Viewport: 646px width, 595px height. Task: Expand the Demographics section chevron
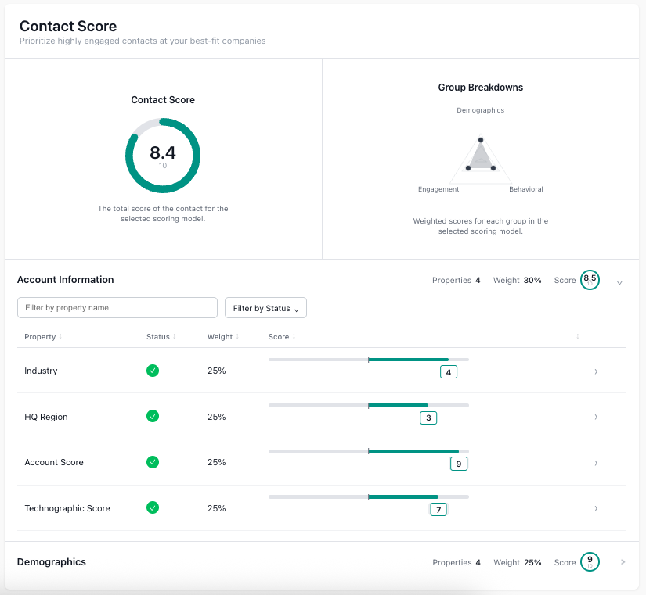click(623, 562)
